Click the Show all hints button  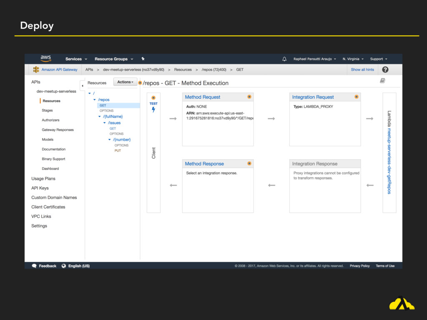(x=362, y=70)
